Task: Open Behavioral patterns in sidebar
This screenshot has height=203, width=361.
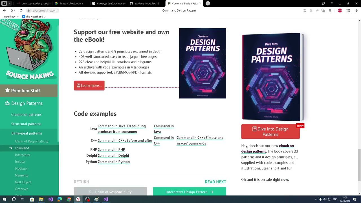Action: [27, 133]
